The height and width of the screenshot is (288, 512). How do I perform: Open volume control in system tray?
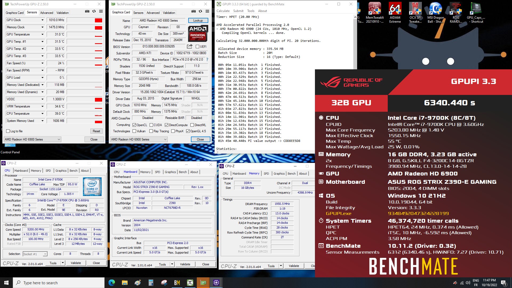[468, 283]
